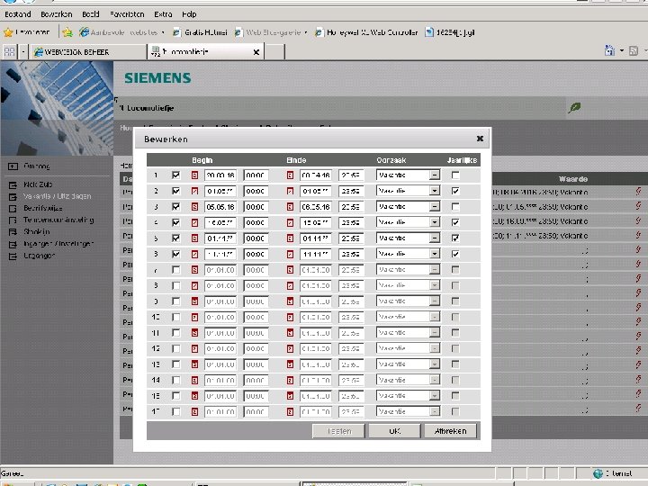Open the Help menu
Screen dimensions: 648x486
point(189,14)
